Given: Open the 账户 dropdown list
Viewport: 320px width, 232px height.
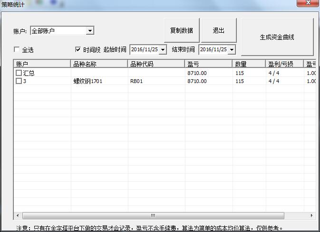Looking at the screenshot, I should 90,31.
